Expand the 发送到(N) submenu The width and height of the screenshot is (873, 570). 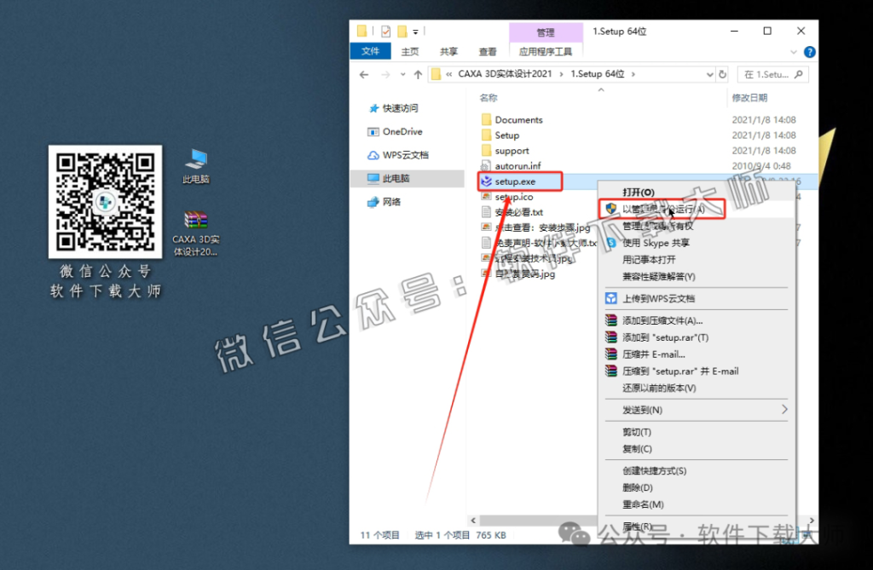(697, 410)
